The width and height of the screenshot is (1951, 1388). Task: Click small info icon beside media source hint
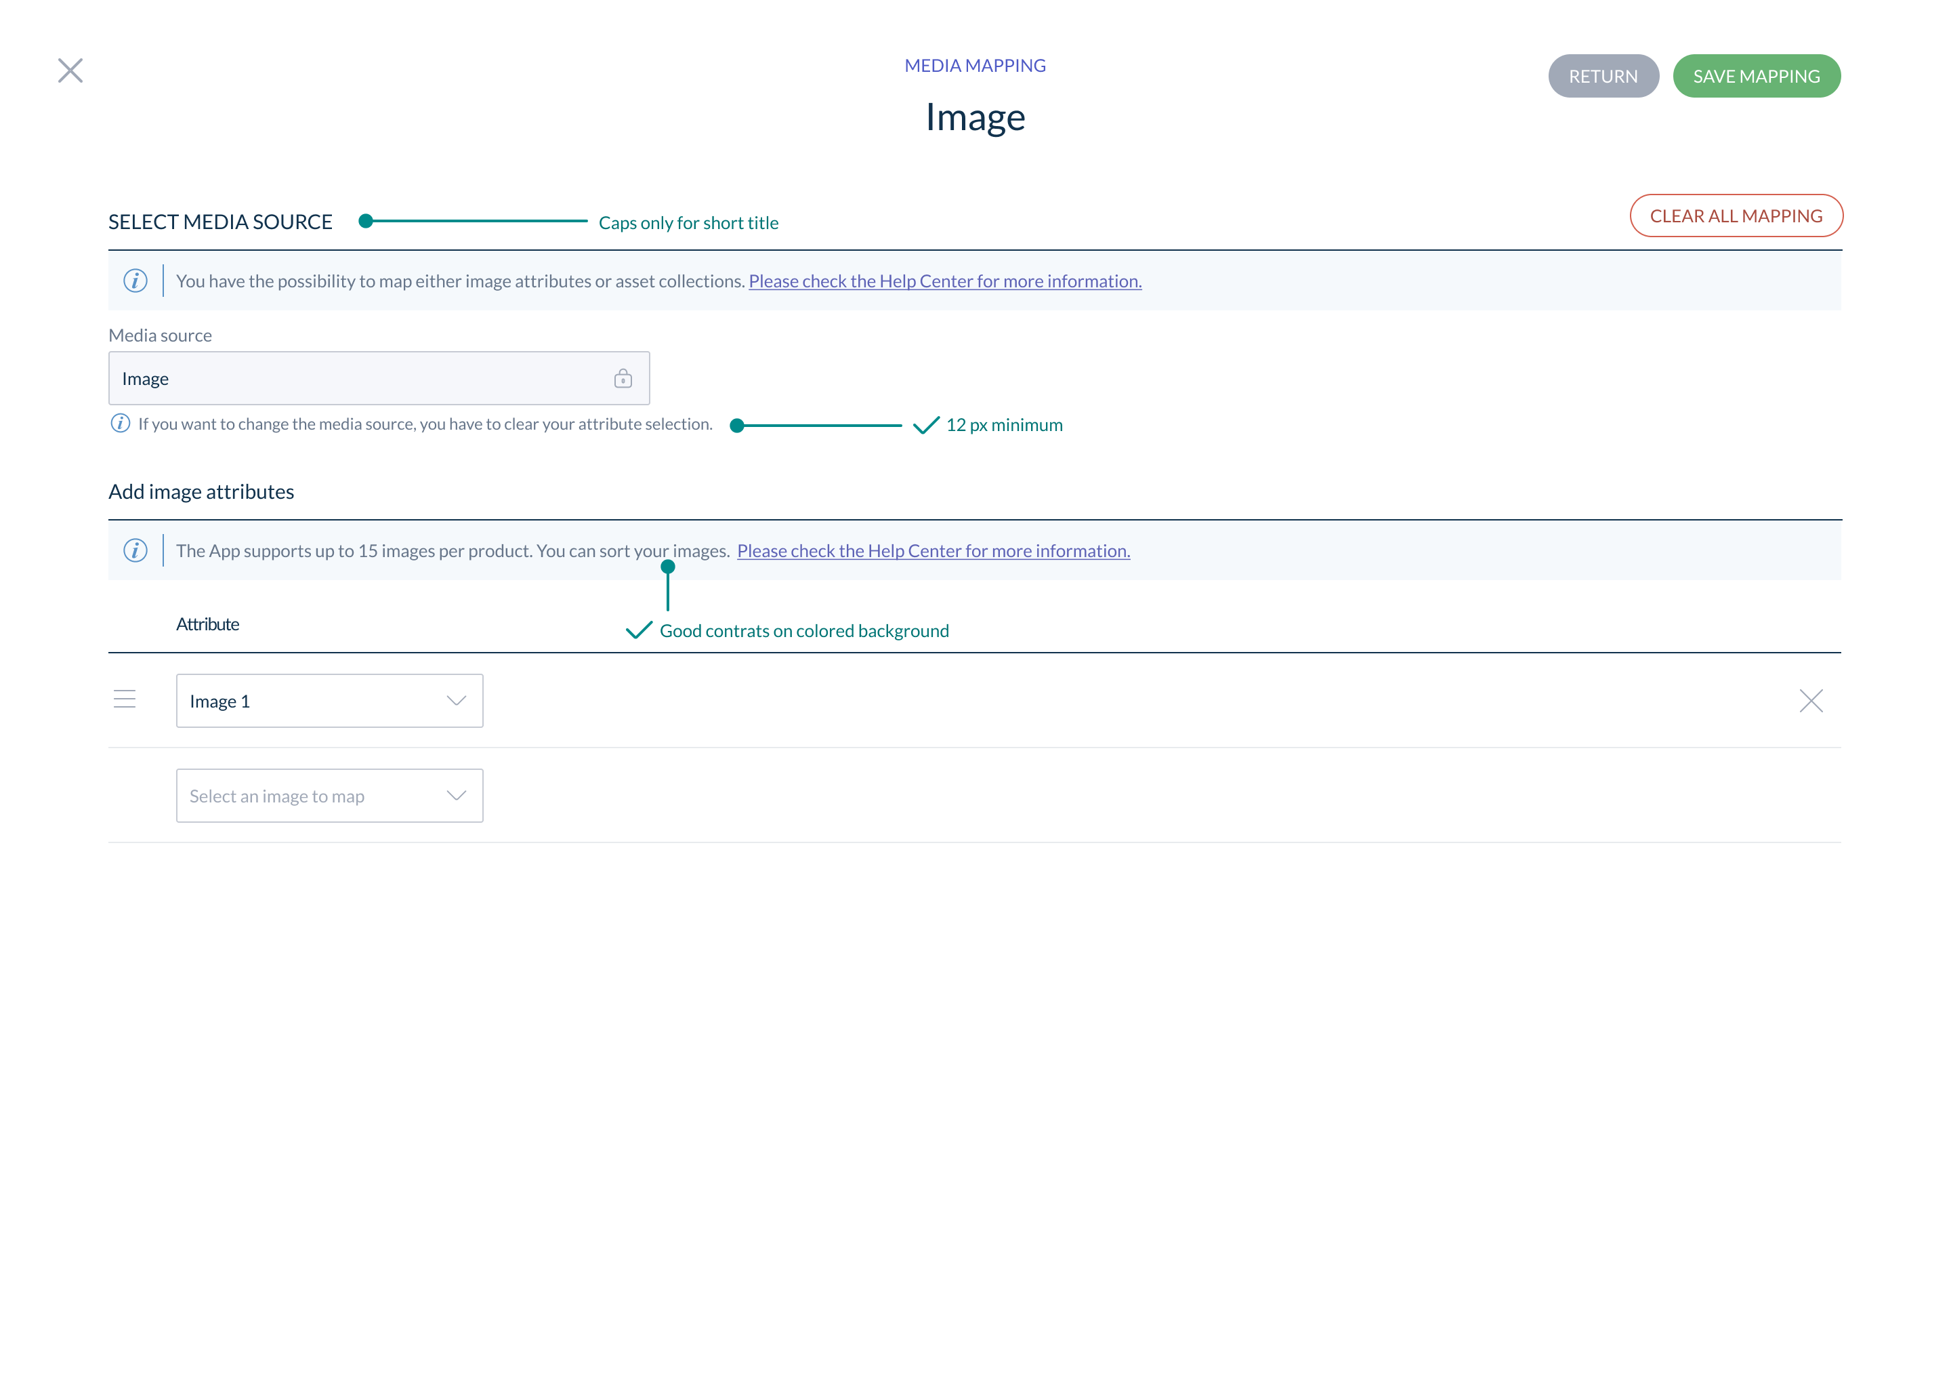(x=121, y=424)
